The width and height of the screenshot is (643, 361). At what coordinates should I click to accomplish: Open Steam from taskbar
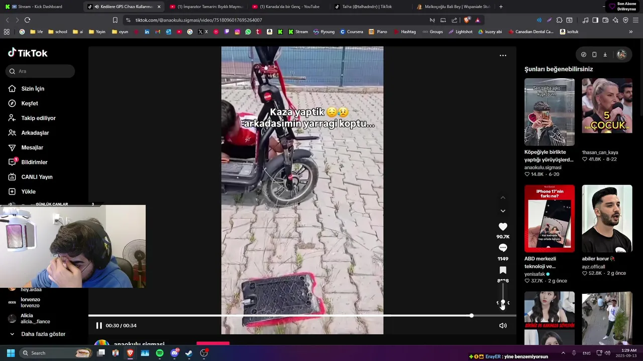pyautogui.click(x=189, y=353)
